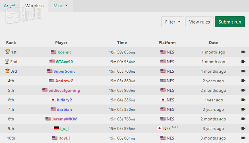Open the View rules button
249x143 pixels.
click(200, 22)
